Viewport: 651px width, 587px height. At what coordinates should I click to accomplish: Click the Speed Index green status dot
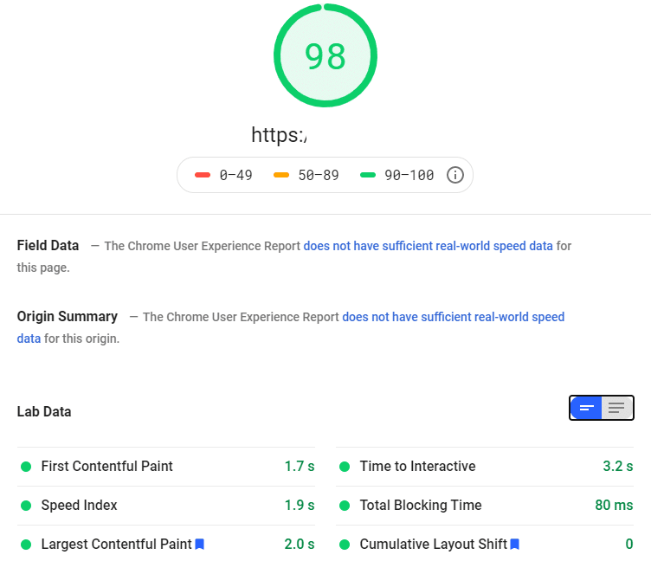[x=26, y=506]
